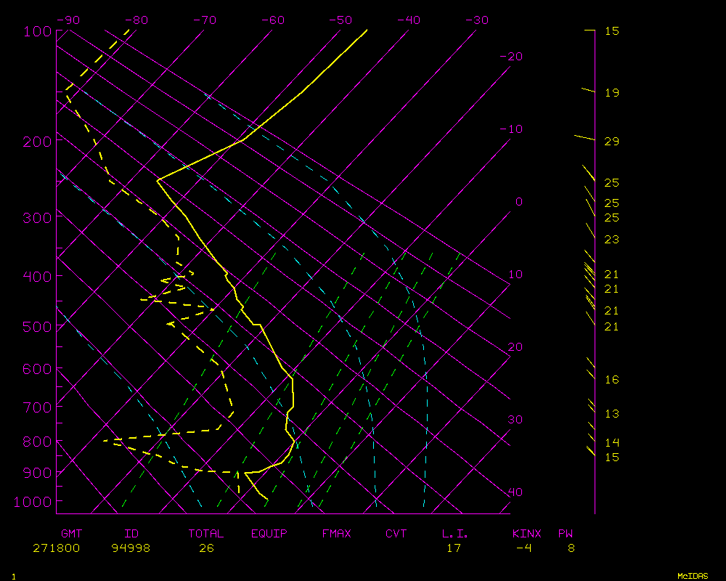Screen dimensions: 726x581
Task: Click the GMT header label
Action: click(71, 534)
